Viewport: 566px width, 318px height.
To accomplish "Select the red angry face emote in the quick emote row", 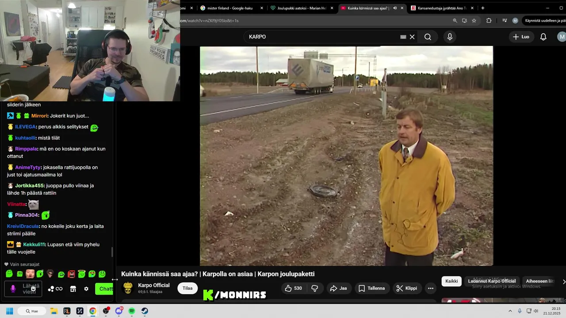I will tap(72, 274).
